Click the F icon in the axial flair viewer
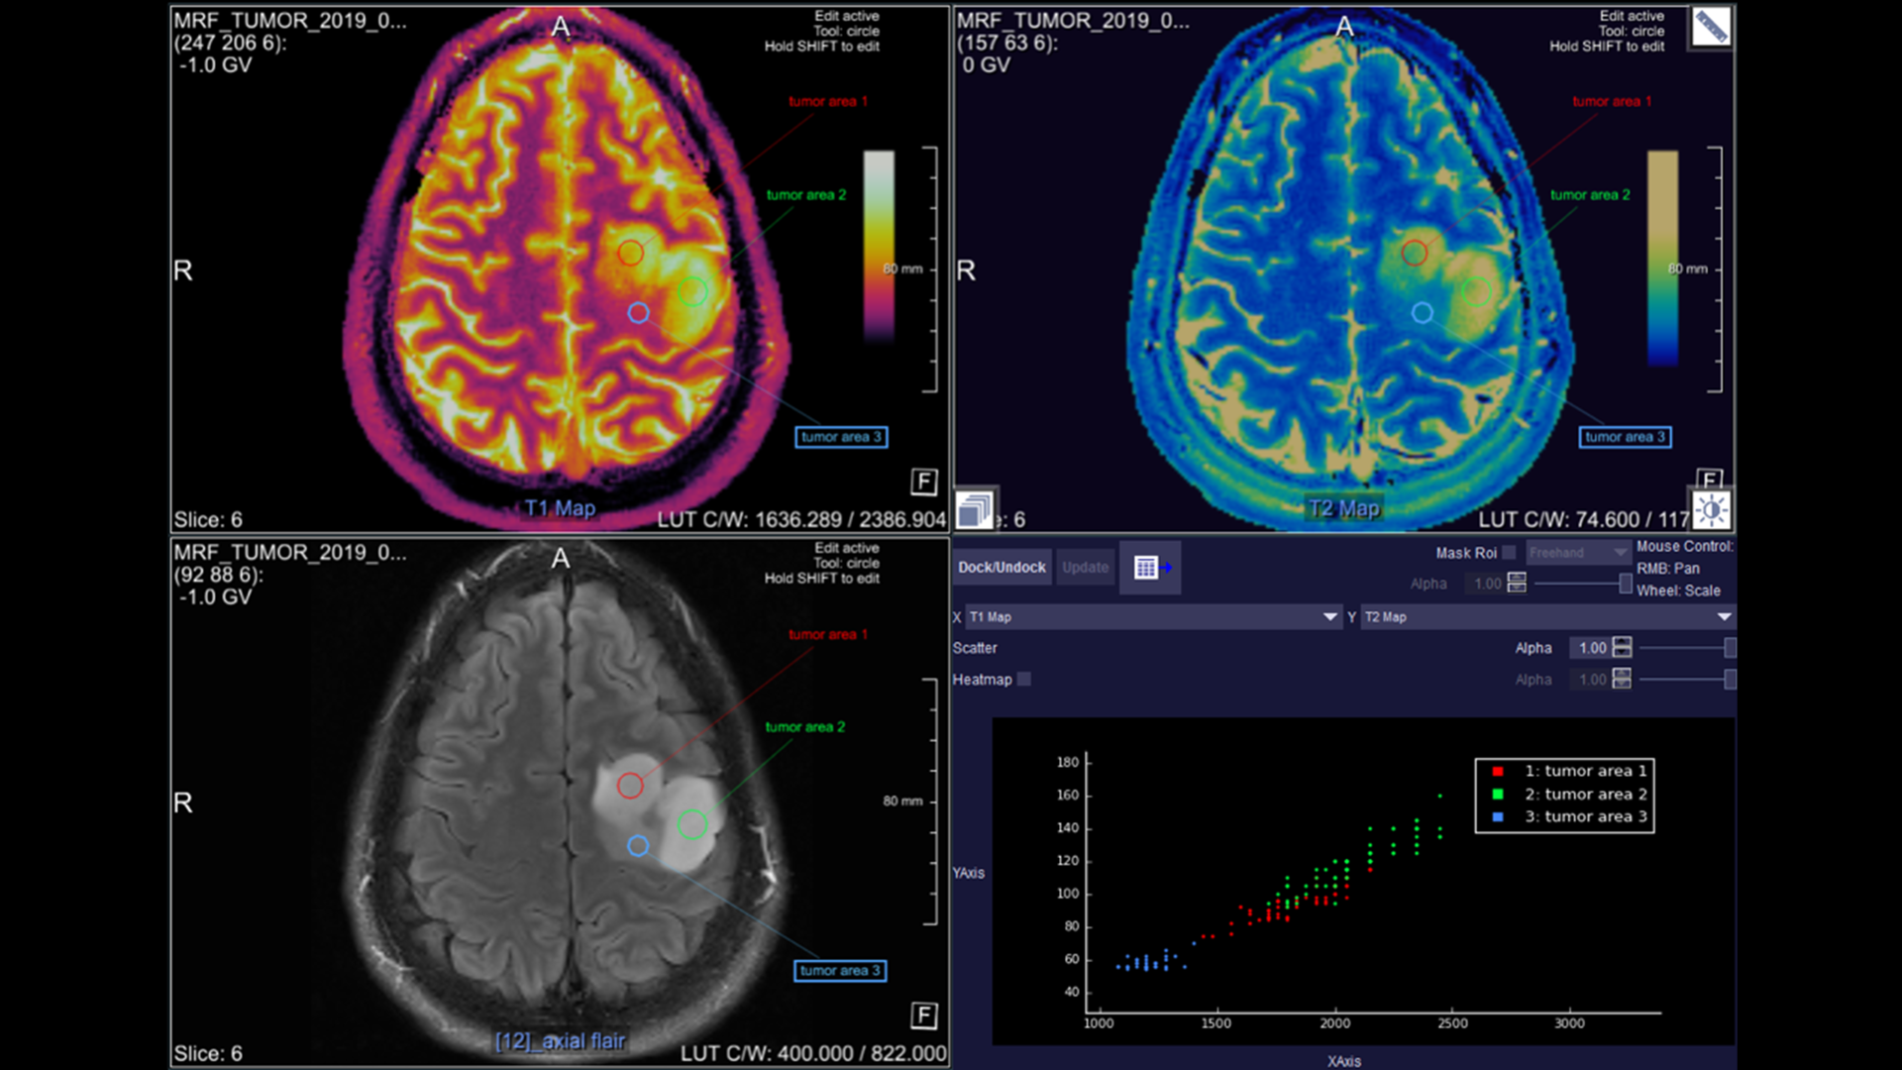The height and width of the screenshot is (1070, 1902). (x=923, y=1016)
